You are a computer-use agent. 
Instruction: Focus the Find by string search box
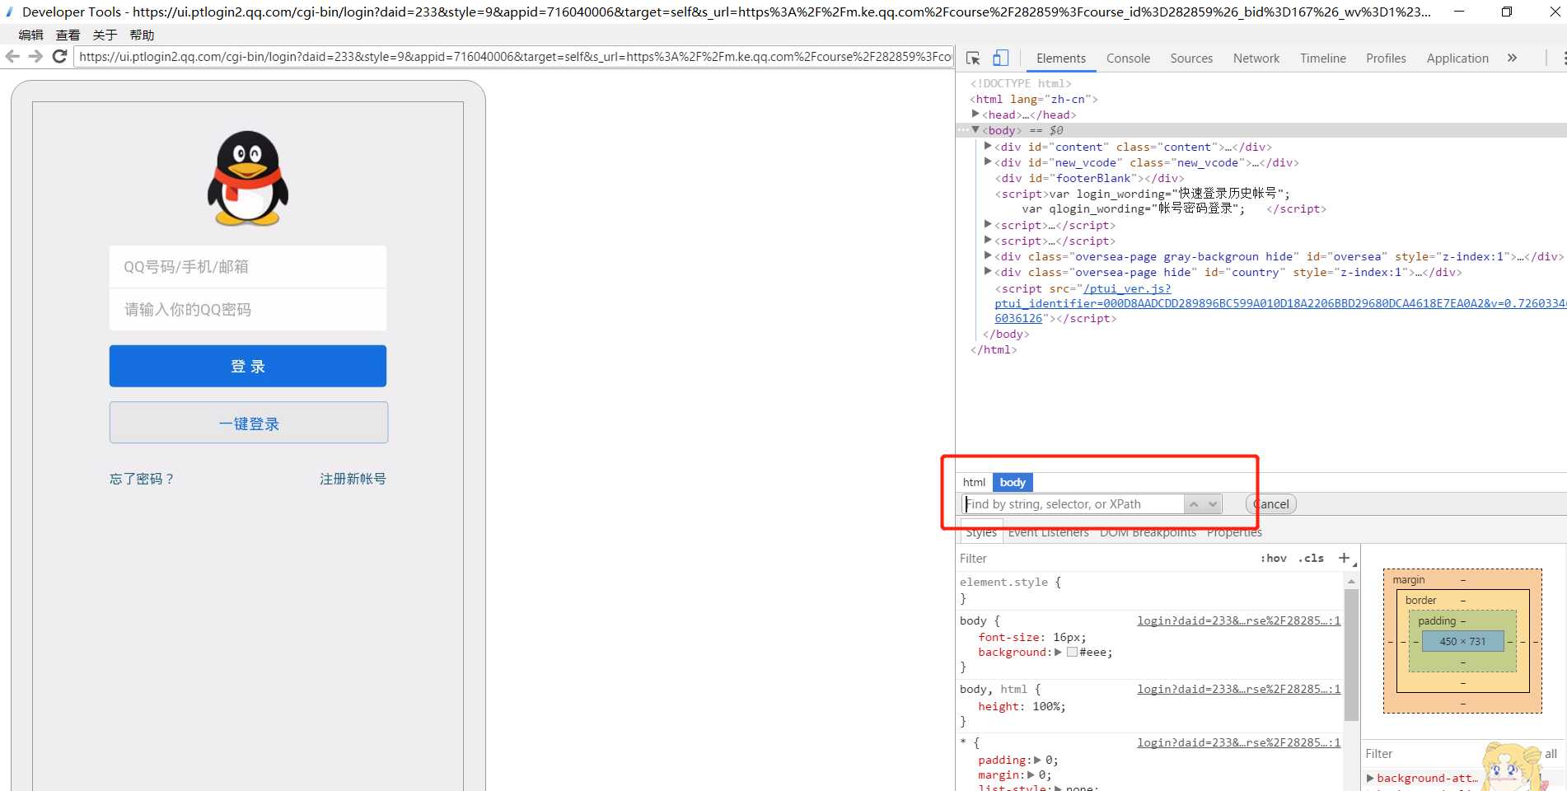[x=1073, y=504]
